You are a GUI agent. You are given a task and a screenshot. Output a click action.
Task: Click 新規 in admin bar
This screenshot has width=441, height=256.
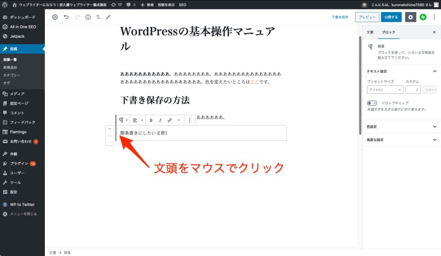[x=147, y=5]
